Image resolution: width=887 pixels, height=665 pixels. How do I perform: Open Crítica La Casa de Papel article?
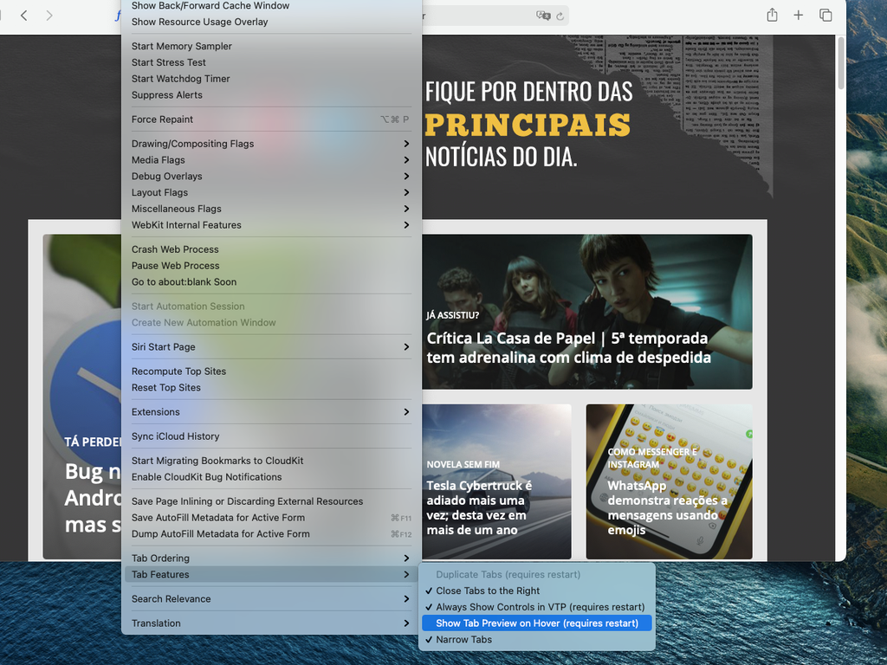[586, 312]
